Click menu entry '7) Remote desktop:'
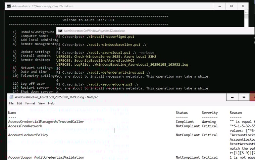The image size is (255, 160). tap(32, 60)
